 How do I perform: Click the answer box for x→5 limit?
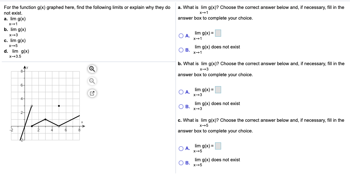pos(218,146)
